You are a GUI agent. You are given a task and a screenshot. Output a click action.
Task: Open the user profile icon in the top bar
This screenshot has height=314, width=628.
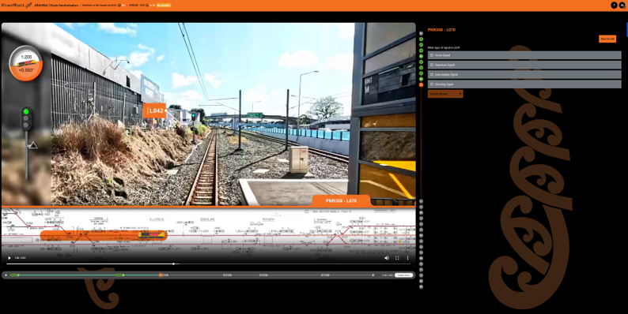(622, 6)
